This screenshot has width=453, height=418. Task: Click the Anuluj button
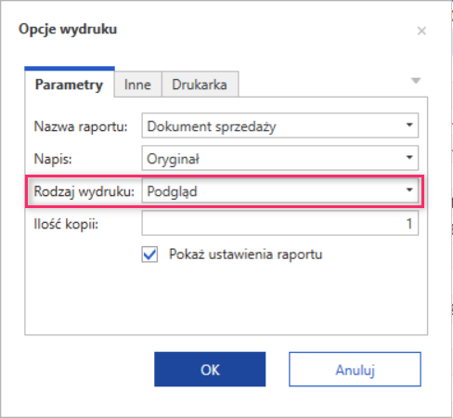tap(355, 369)
